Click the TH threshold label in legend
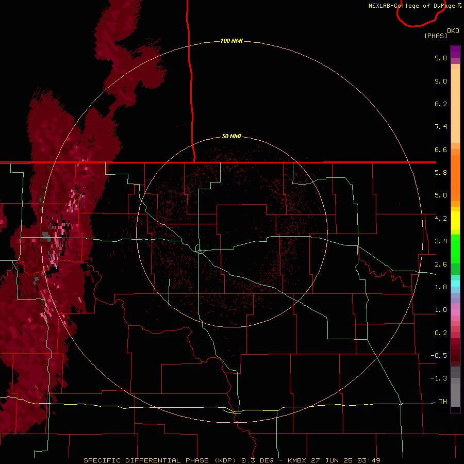 tap(443, 402)
